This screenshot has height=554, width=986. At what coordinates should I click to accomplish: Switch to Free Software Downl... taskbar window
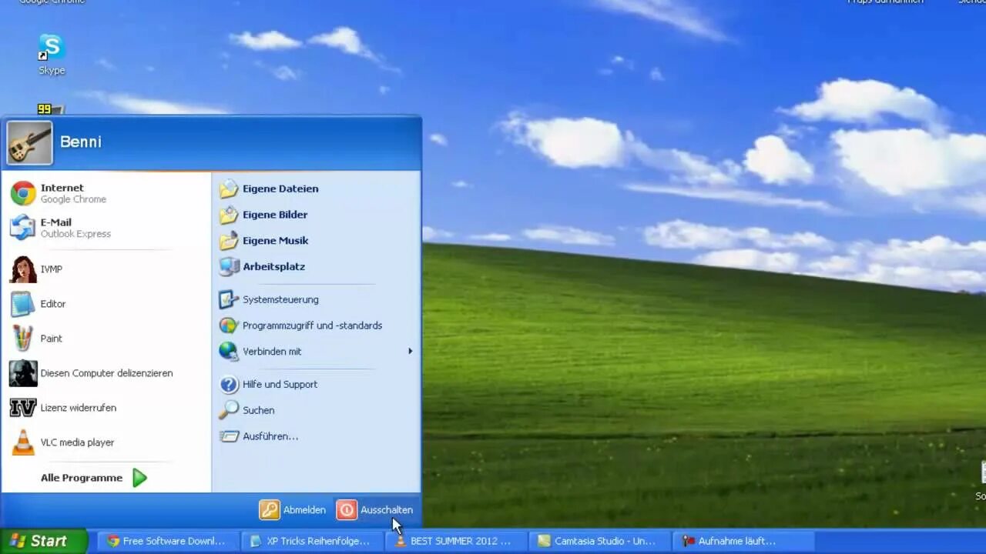pos(168,541)
